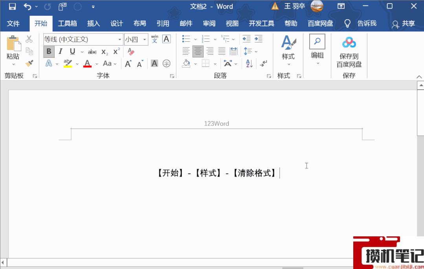Save the document with the floppy icon
Screen dimensions: 424x269
tap(12, 6)
